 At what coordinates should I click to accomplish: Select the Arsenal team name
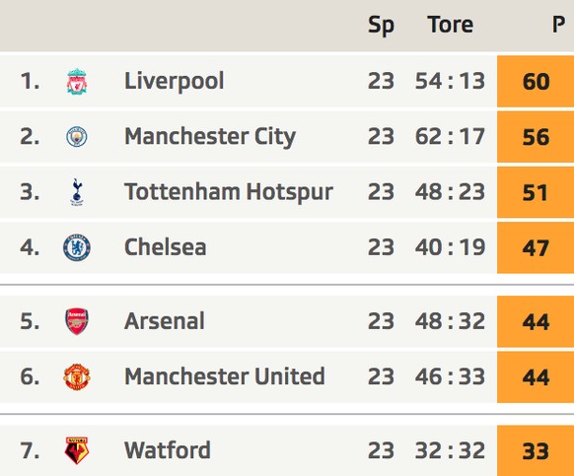pos(165,321)
